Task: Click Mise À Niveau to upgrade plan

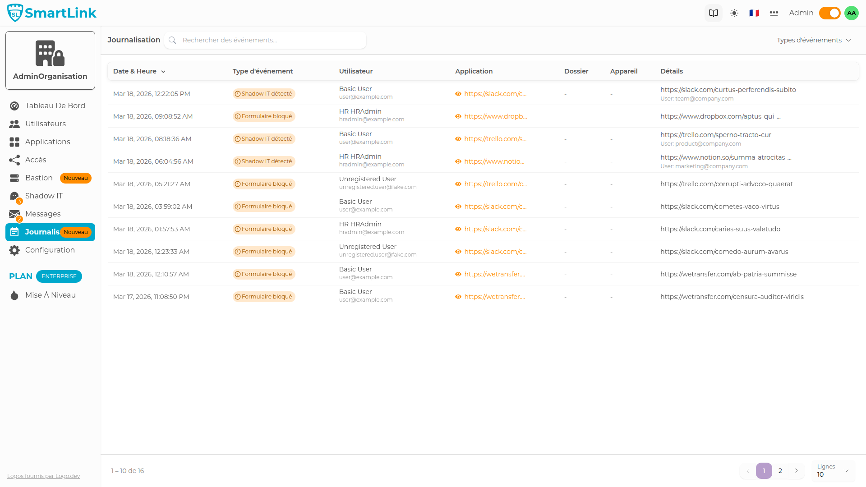Action: [50, 295]
